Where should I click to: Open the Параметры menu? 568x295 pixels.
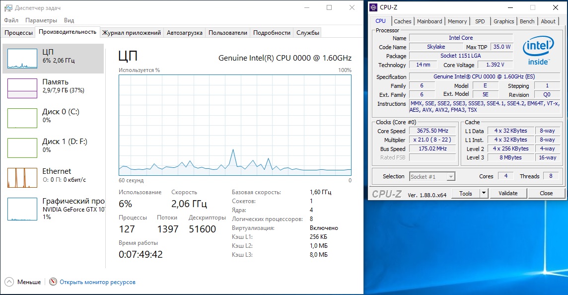[x=41, y=20]
